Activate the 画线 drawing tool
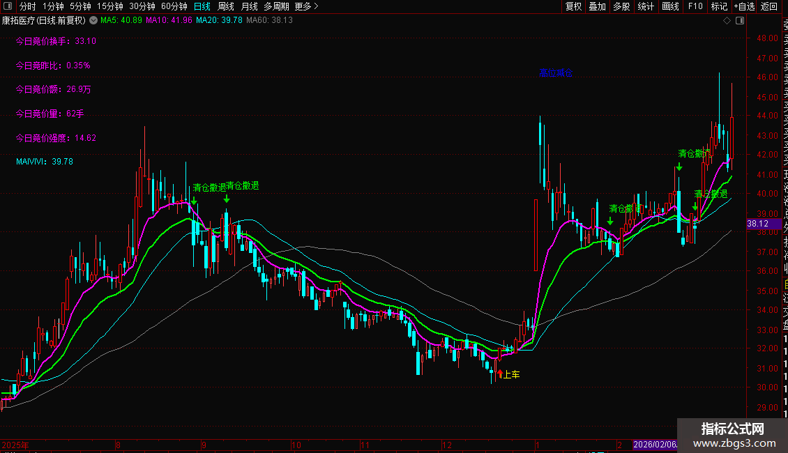Screen dimensions: 788x453 pos(670,6)
